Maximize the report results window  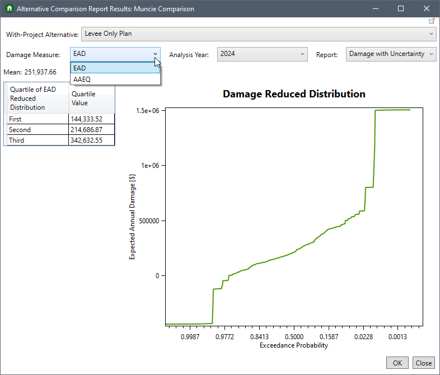tap(401, 9)
